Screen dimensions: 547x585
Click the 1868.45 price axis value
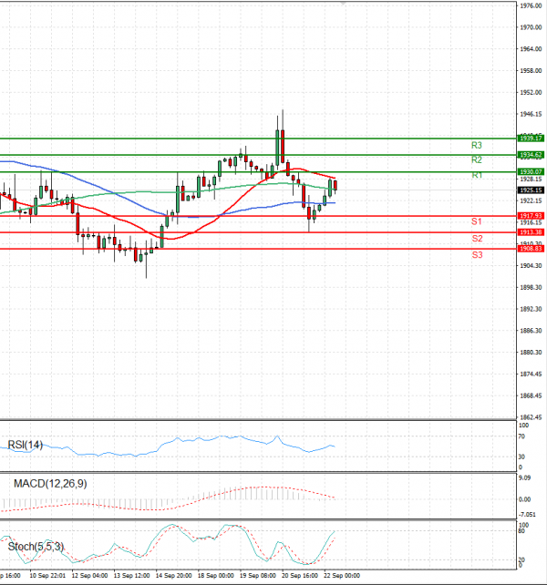[x=531, y=395]
